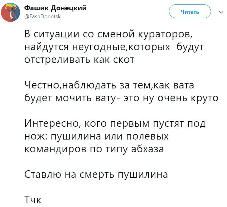Open the Фашик Донецкий profile avatar
The image size is (227, 207).
tap(10, 12)
